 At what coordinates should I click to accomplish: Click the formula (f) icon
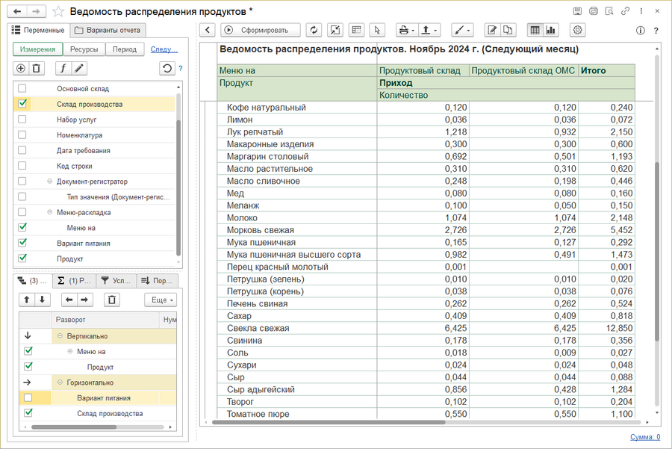(x=63, y=68)
